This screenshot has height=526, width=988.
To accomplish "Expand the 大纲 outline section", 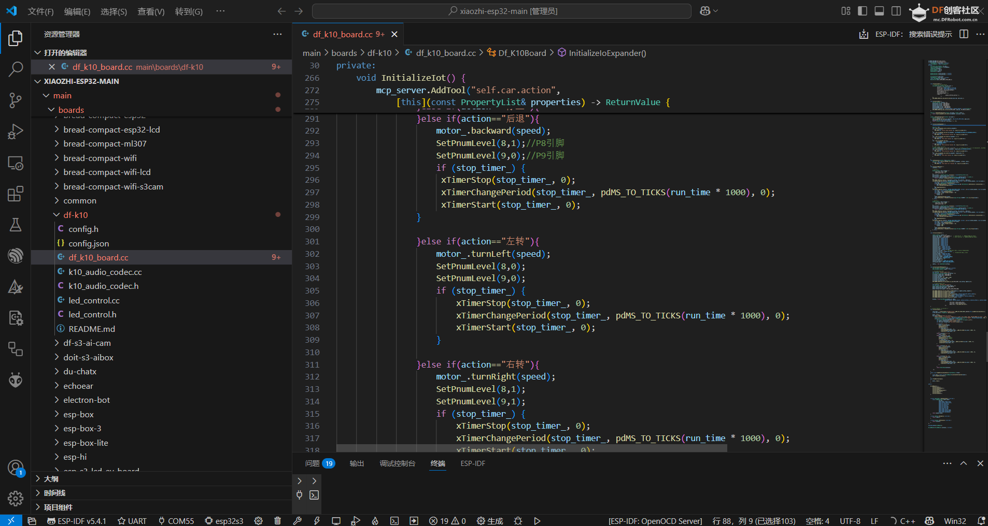I will coord(51,479).
